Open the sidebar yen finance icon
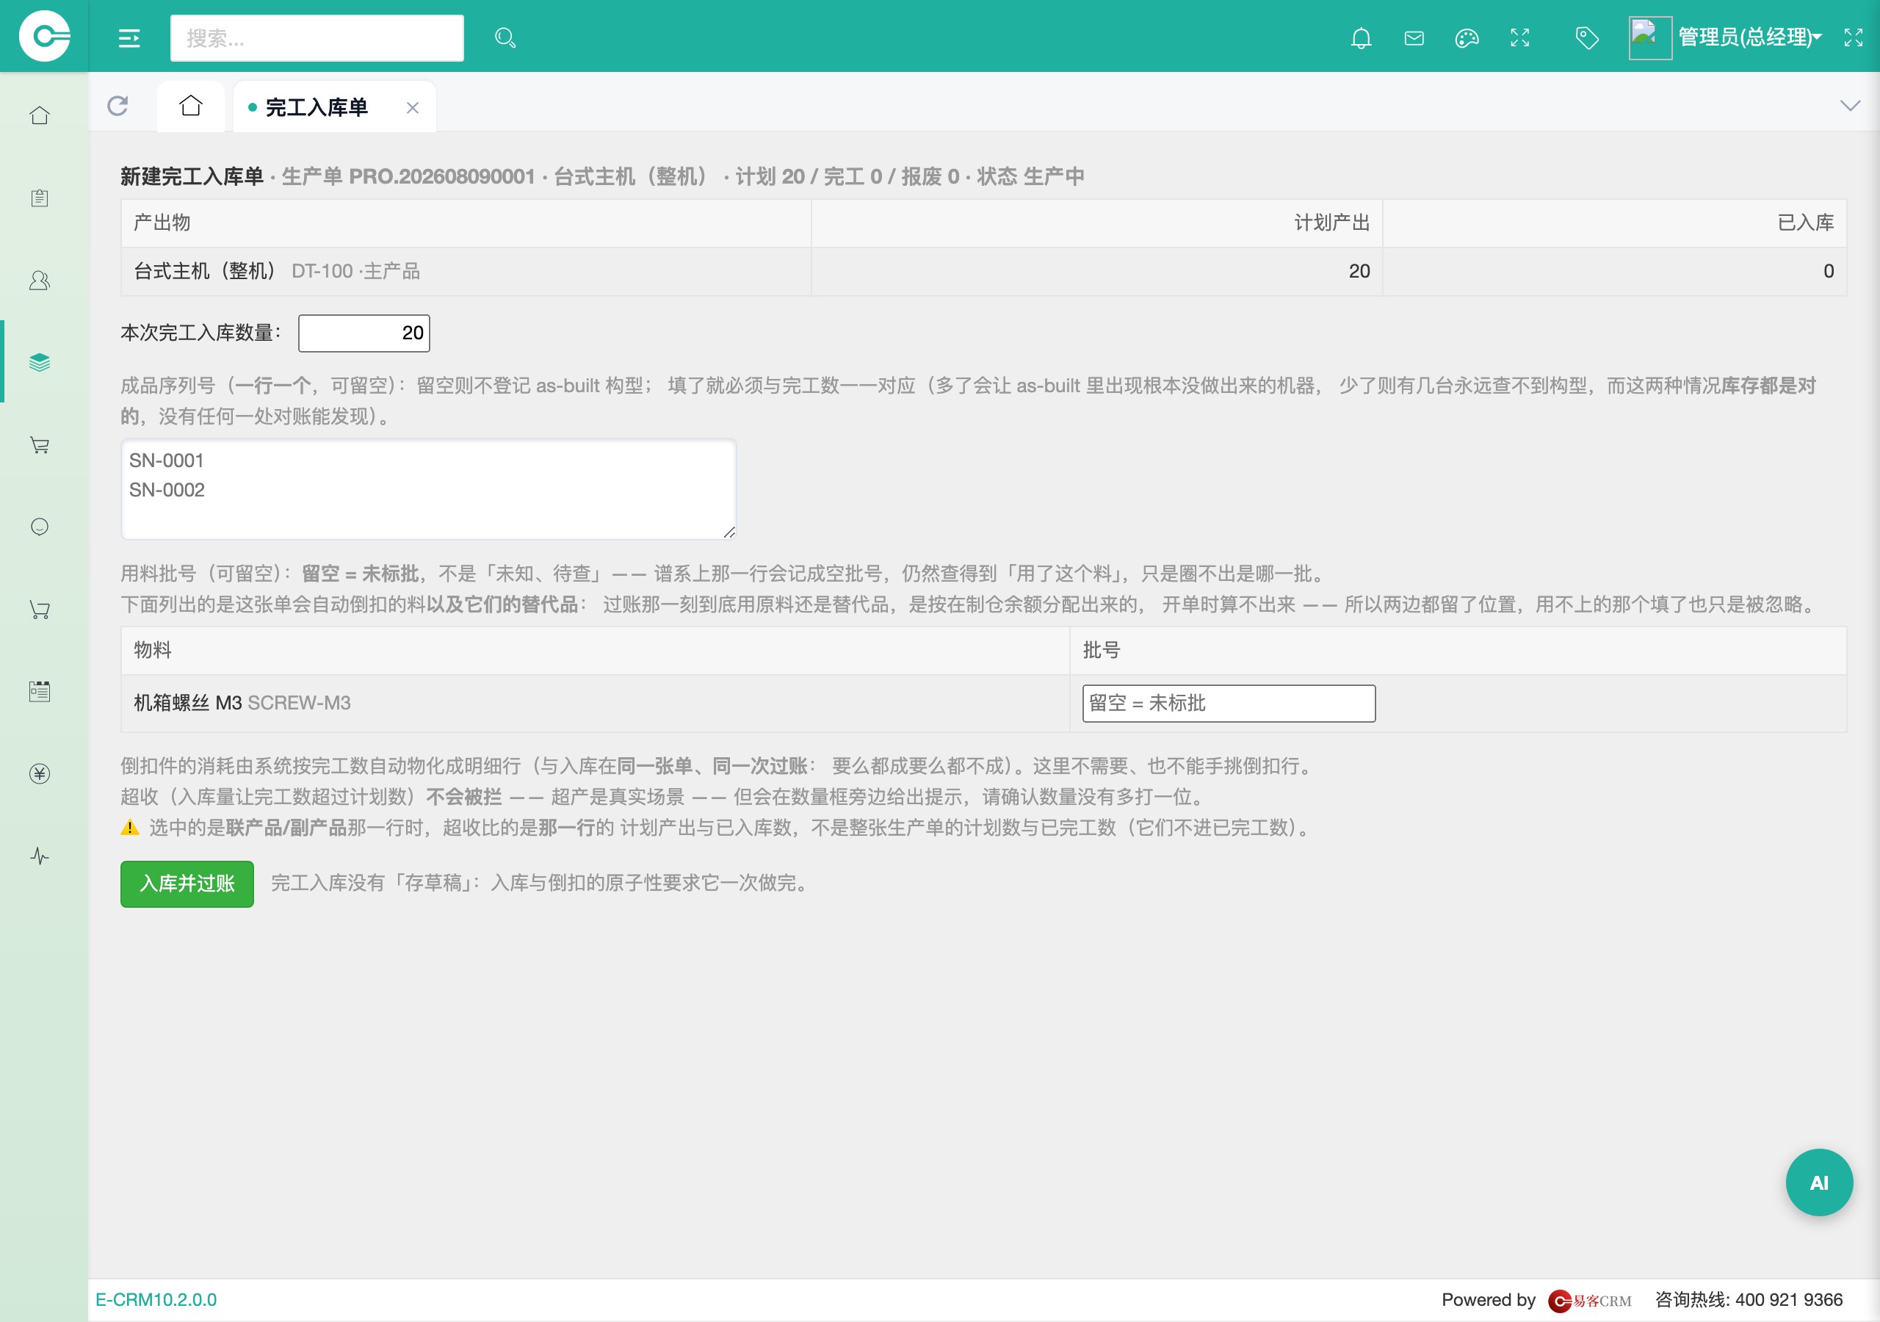 (x=40, y=774)
